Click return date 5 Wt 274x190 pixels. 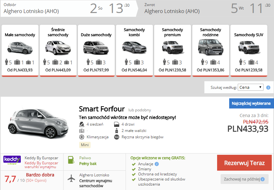tap(237, 8)
